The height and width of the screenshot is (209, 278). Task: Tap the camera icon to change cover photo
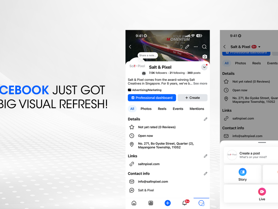click(205, 56)
